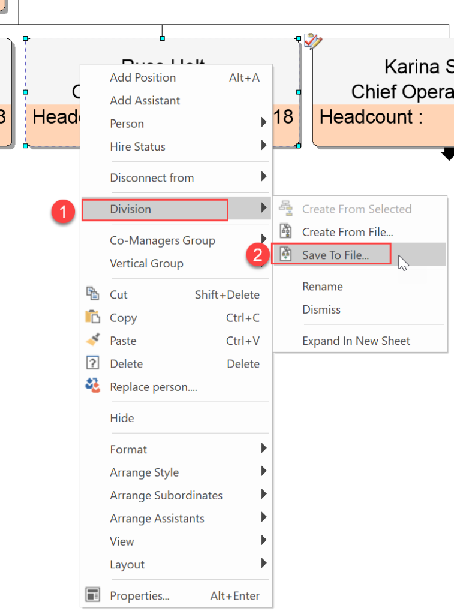
Task: Click the Cut scissors icon
Action: point(93,293)
